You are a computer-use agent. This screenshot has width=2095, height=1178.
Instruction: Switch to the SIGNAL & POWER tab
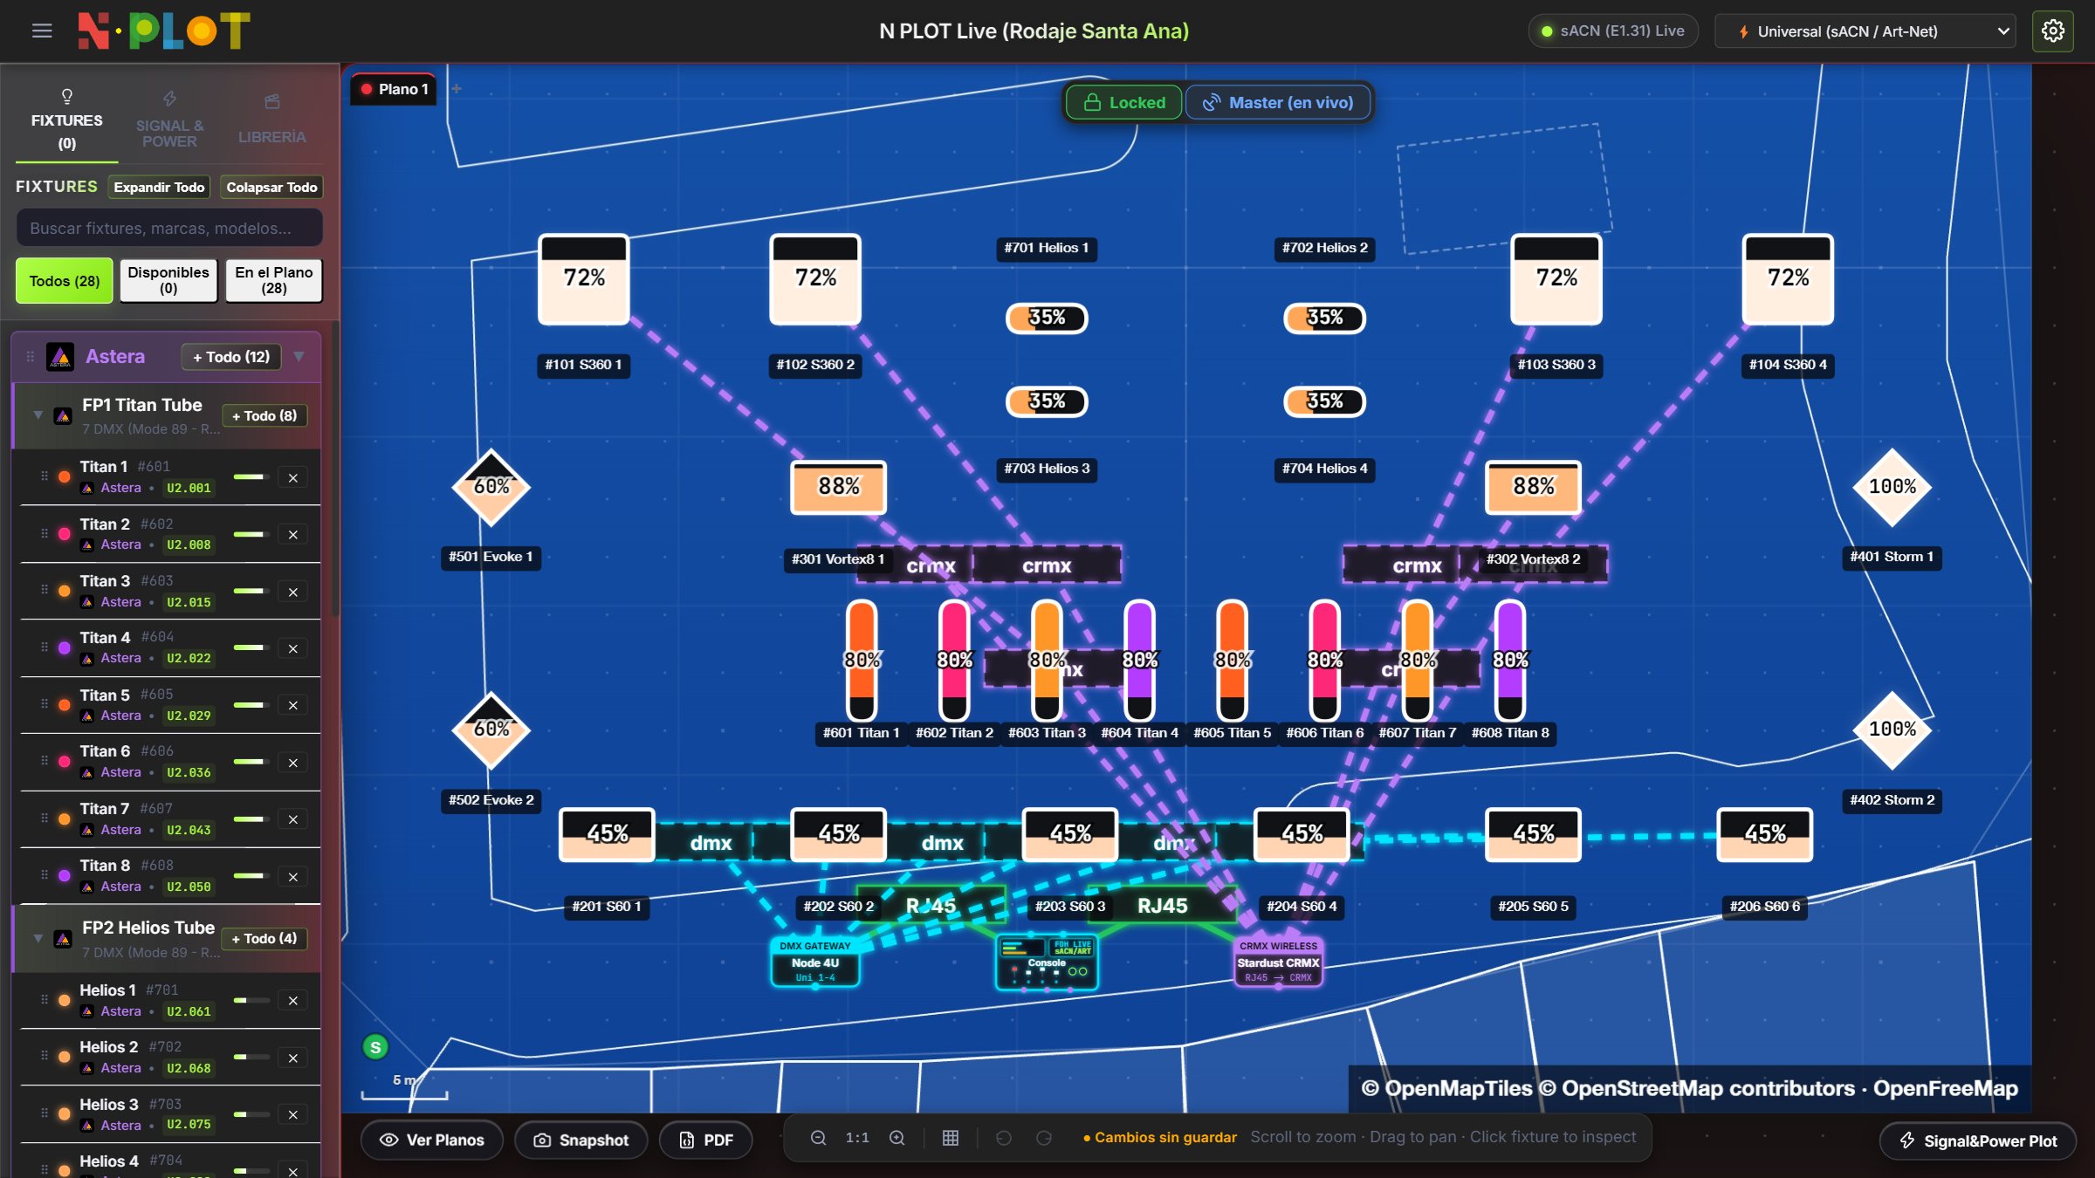tap(169, 120)
